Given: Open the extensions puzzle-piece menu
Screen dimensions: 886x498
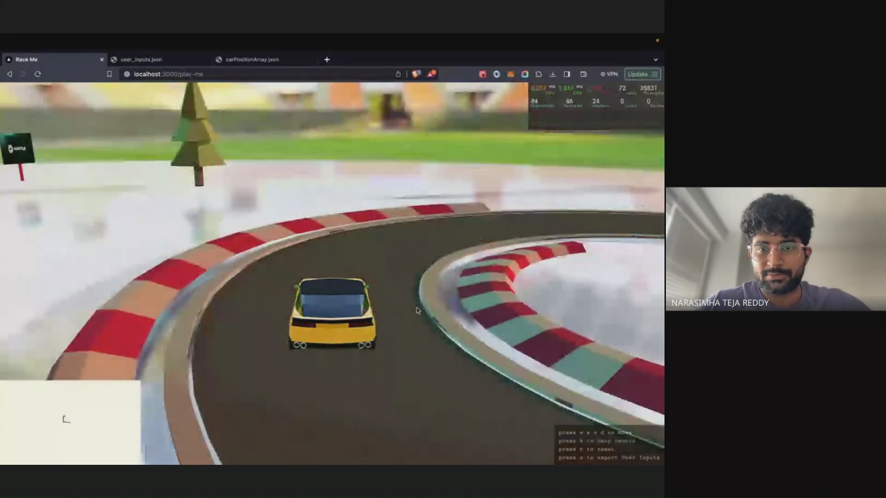Looking at the screenshot, I should tap(539, 74).
